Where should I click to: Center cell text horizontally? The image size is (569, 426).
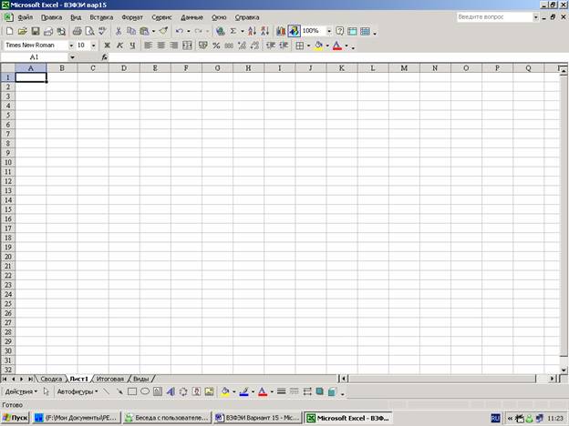coord(160,46)
